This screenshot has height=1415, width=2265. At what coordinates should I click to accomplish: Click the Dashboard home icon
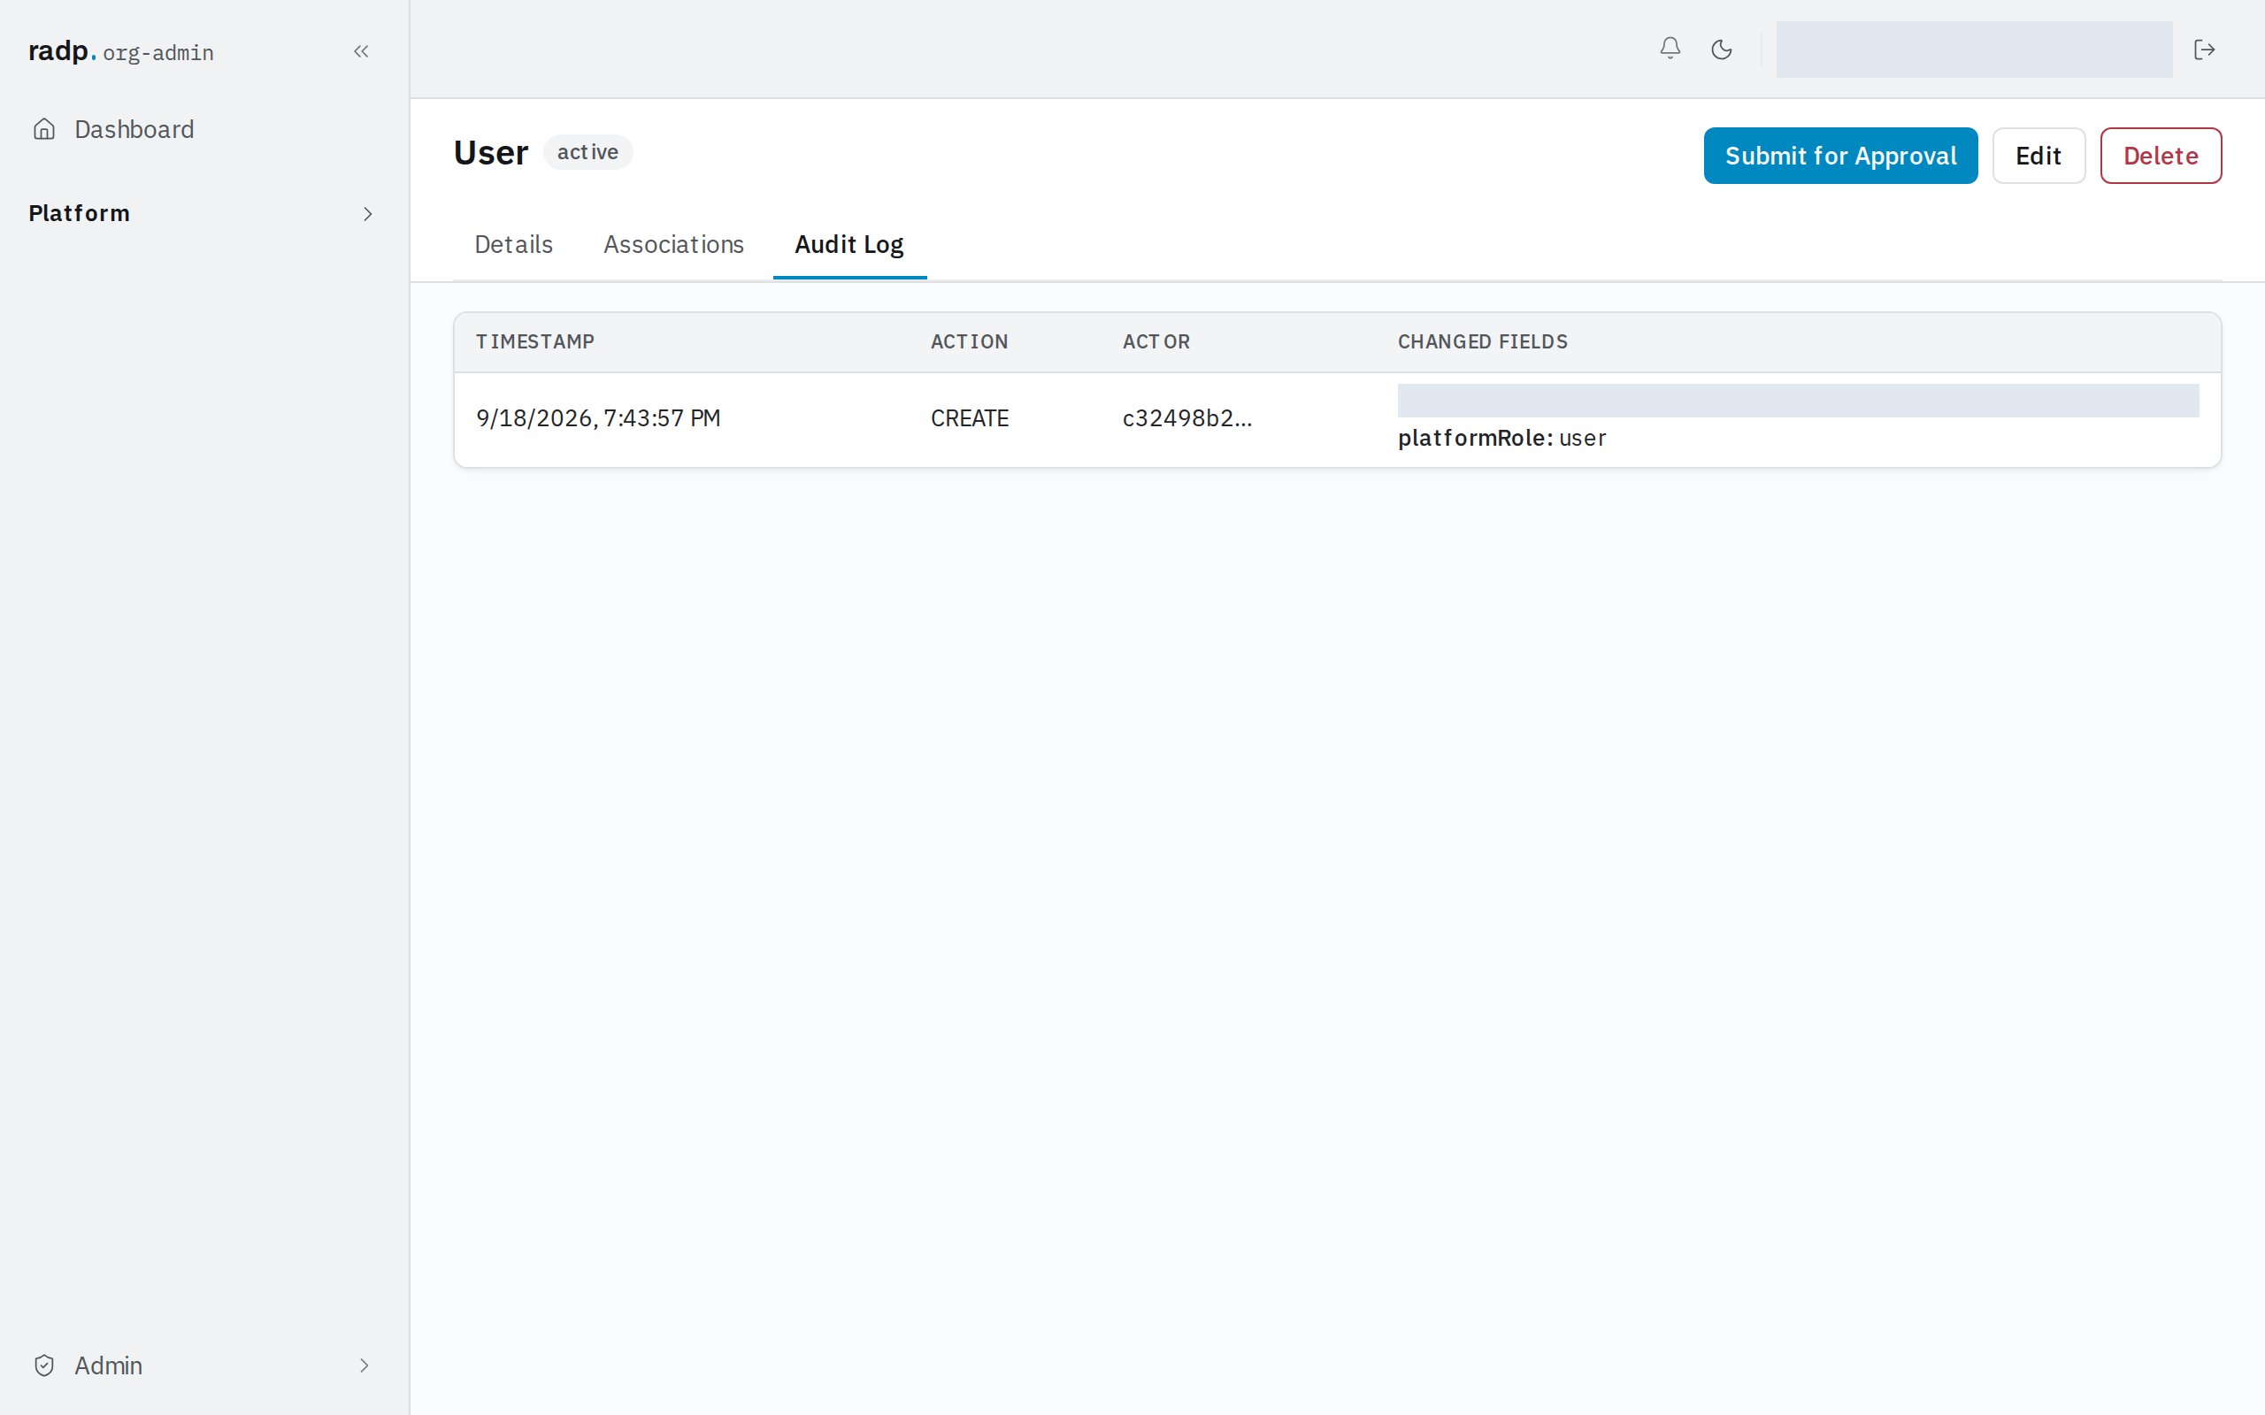[x=44, y=129]
